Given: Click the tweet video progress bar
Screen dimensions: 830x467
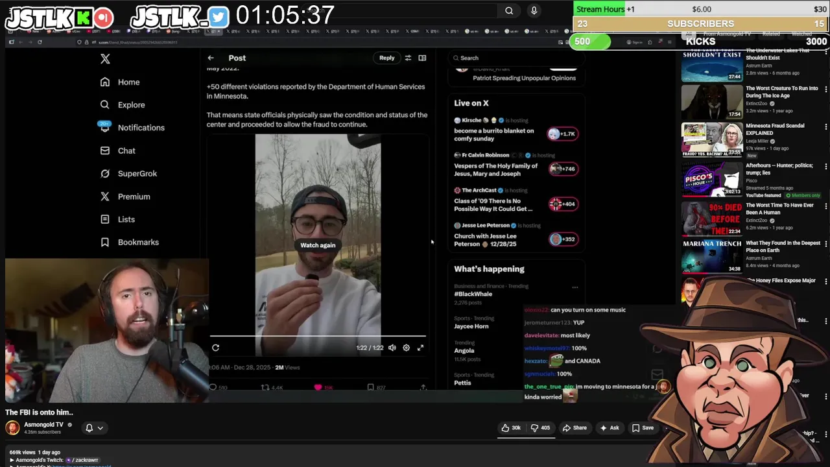Looking at the screenshot, I should click(318, 336).
